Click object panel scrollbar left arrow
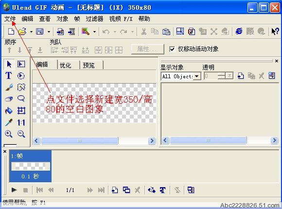Image resolution: width=282 pixels, height=209 pixels. click(x=165, y=140)
